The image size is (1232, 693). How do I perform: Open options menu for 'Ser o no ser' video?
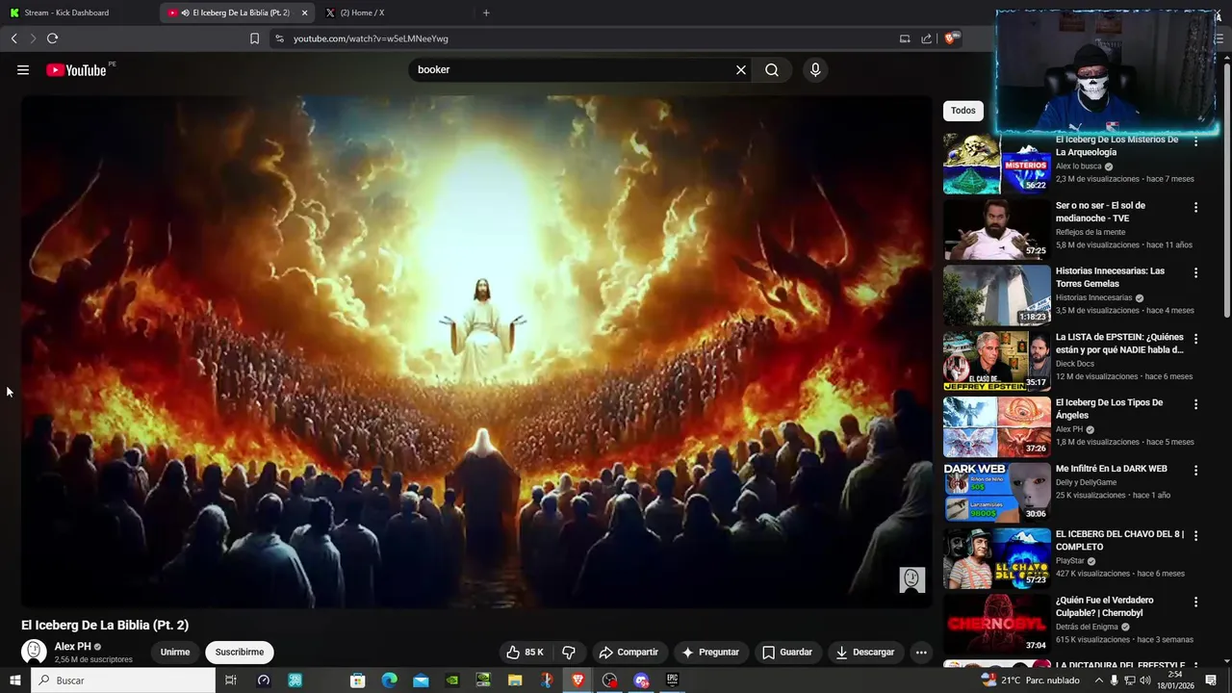[1196, 207]
